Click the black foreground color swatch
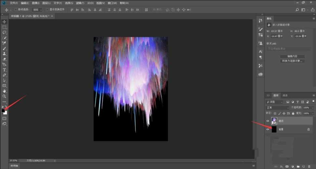The width and height of the screenshot is (316, 169). click(3, 111)
